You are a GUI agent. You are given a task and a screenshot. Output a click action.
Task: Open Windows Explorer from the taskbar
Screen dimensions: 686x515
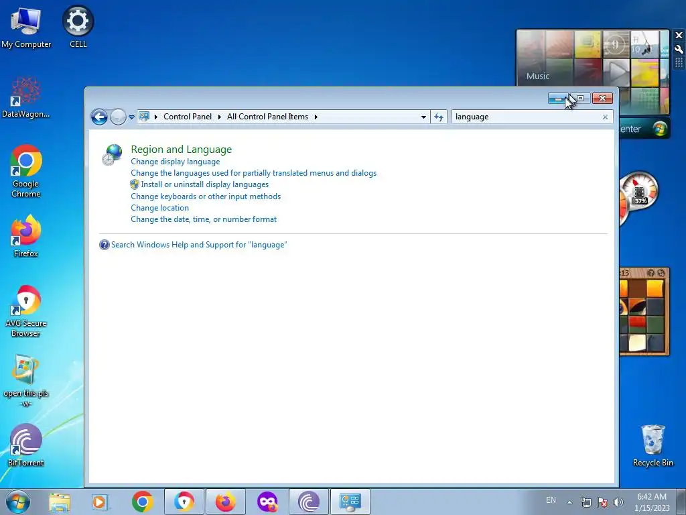[60, 502]
